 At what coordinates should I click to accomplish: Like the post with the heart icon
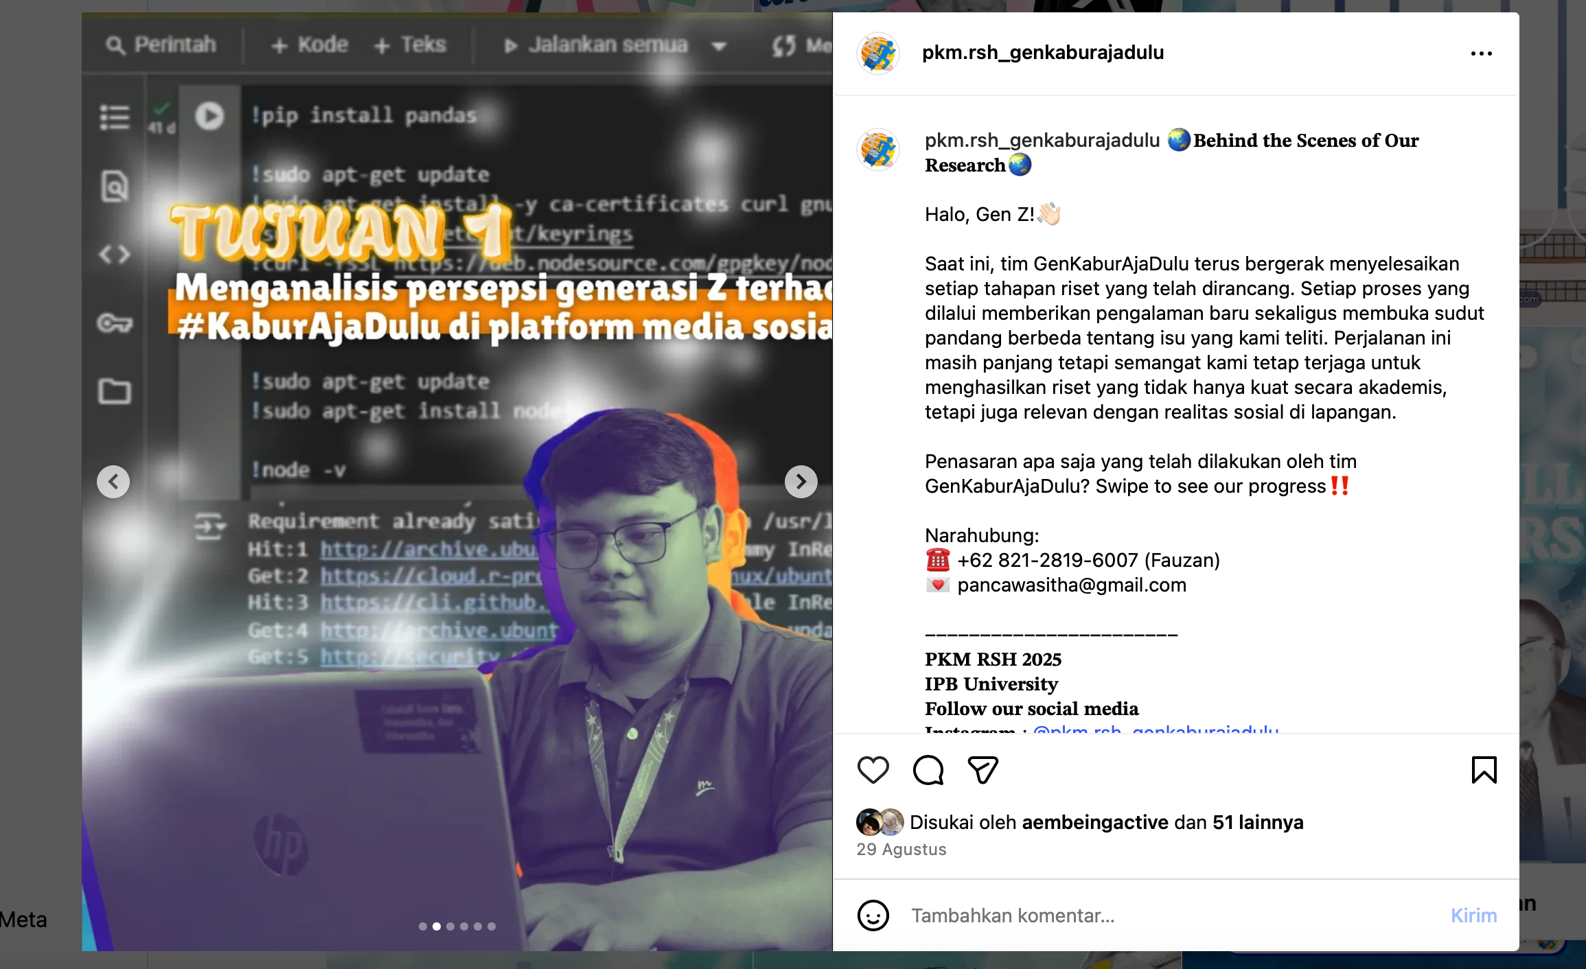(873, 769)
